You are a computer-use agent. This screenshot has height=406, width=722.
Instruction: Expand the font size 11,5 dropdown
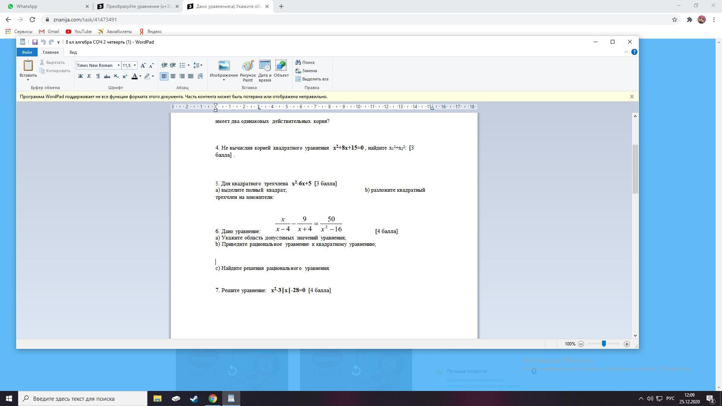tap(135, 65)
